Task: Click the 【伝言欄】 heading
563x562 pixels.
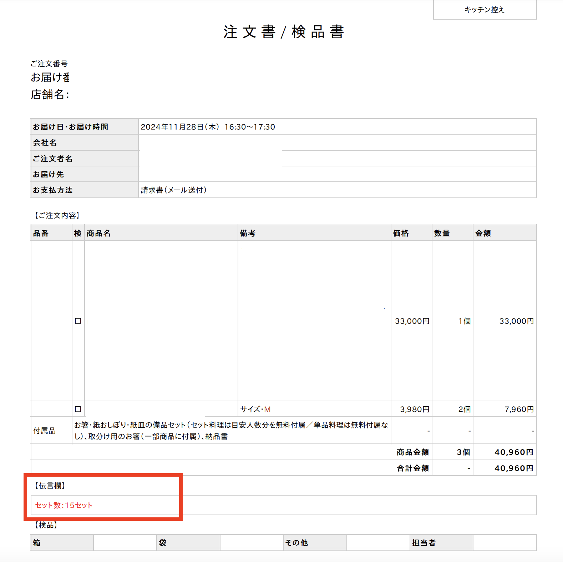Action: click(x=50, y=486)
